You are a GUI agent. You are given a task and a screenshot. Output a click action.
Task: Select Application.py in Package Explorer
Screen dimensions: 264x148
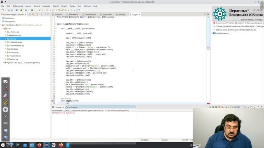15,35
